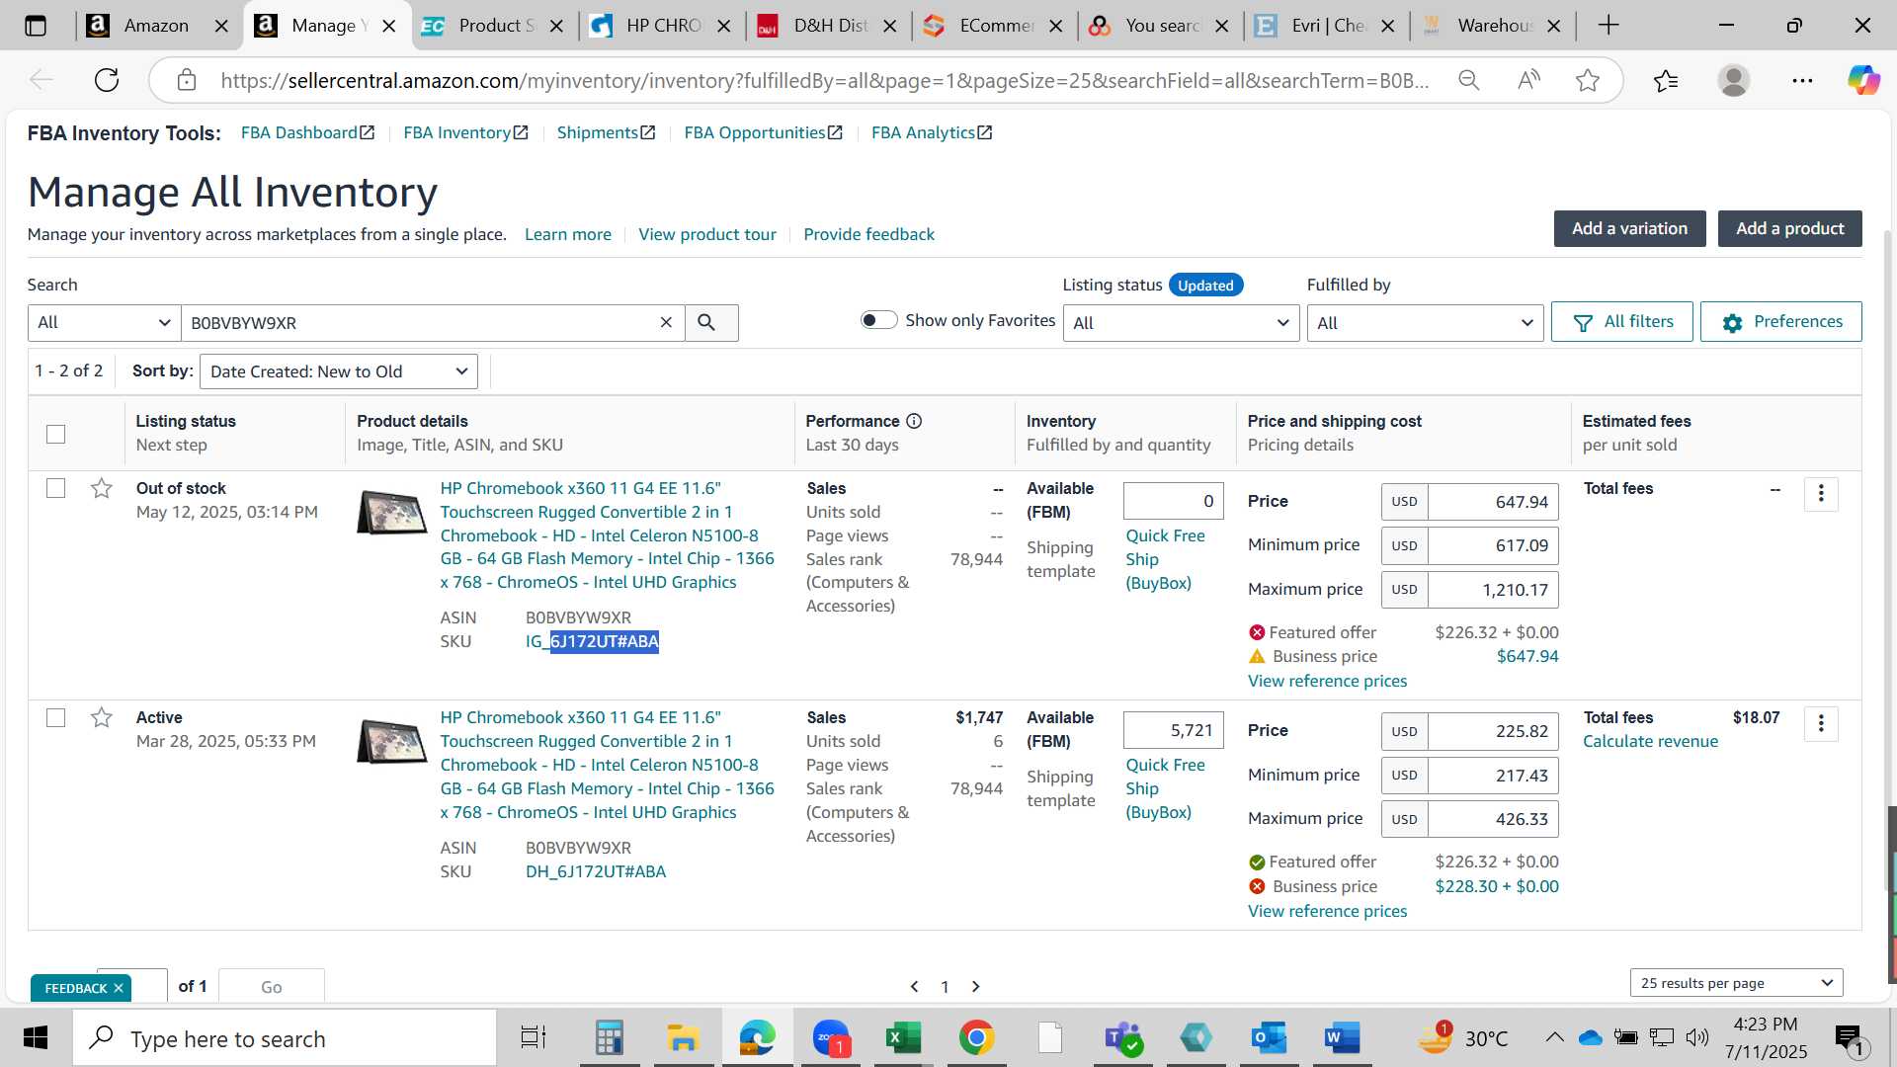Open browser Settings and more menu

point(1802,80)
